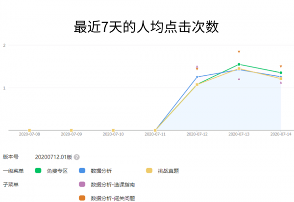Viewport: 294px width, 202px height.
Task: Click the 子菜单 label
Action: point(11,184)
